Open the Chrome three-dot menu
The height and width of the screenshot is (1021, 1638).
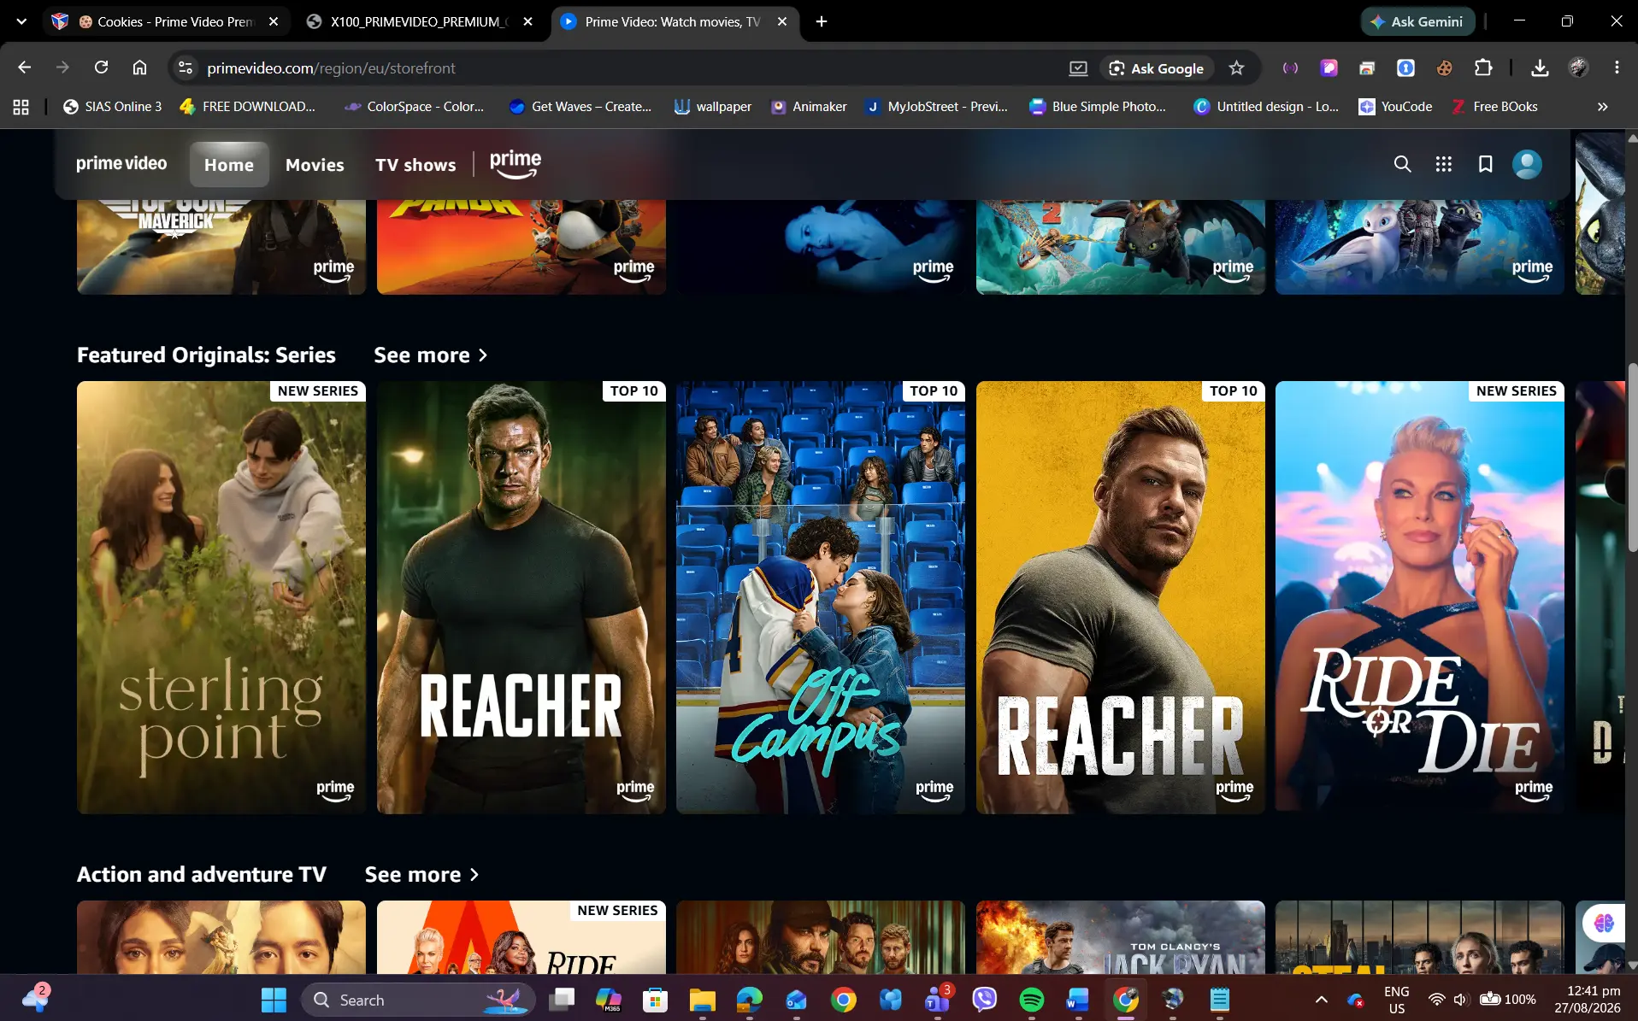click(1617, 67)
